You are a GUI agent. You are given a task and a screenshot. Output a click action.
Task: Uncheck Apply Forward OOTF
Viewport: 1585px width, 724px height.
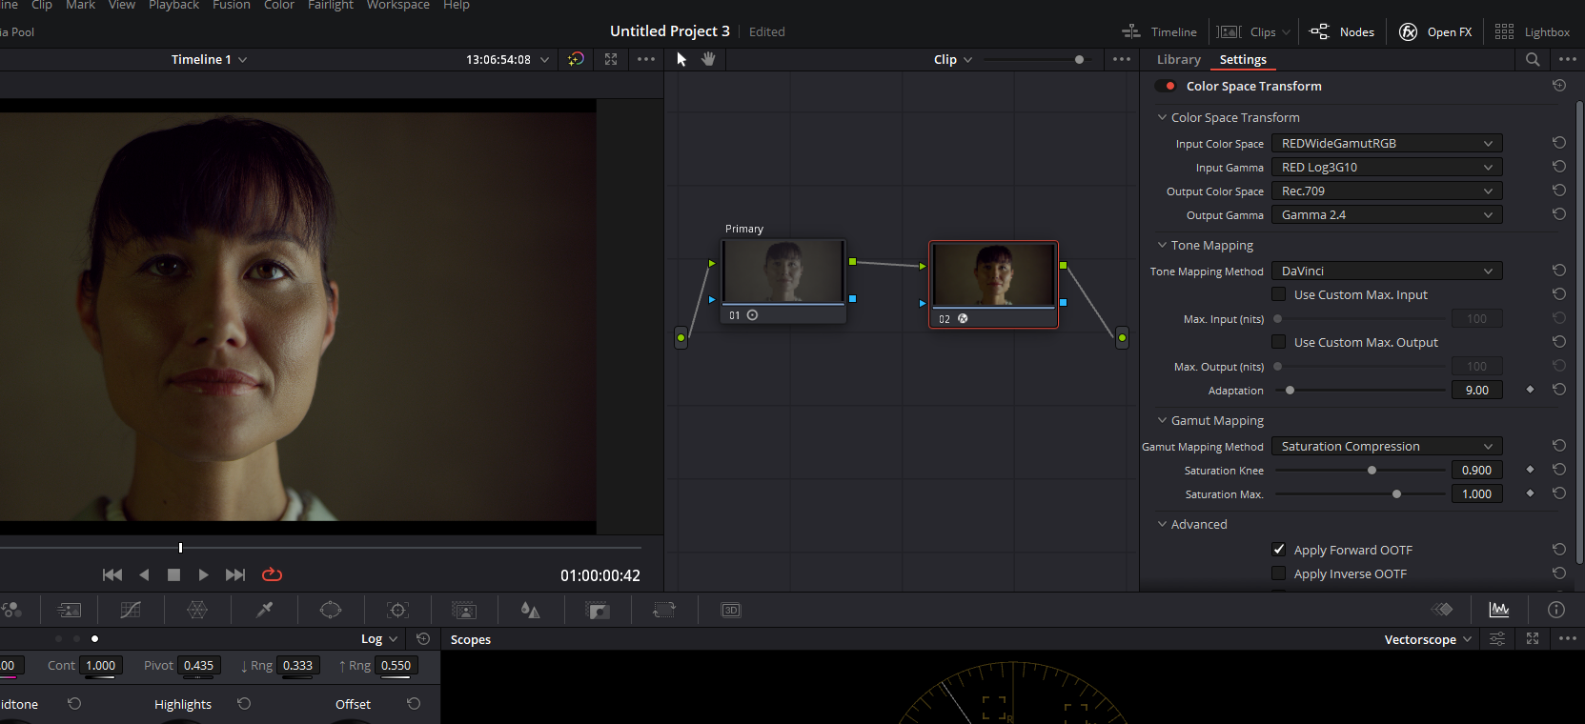[1279, 550]
